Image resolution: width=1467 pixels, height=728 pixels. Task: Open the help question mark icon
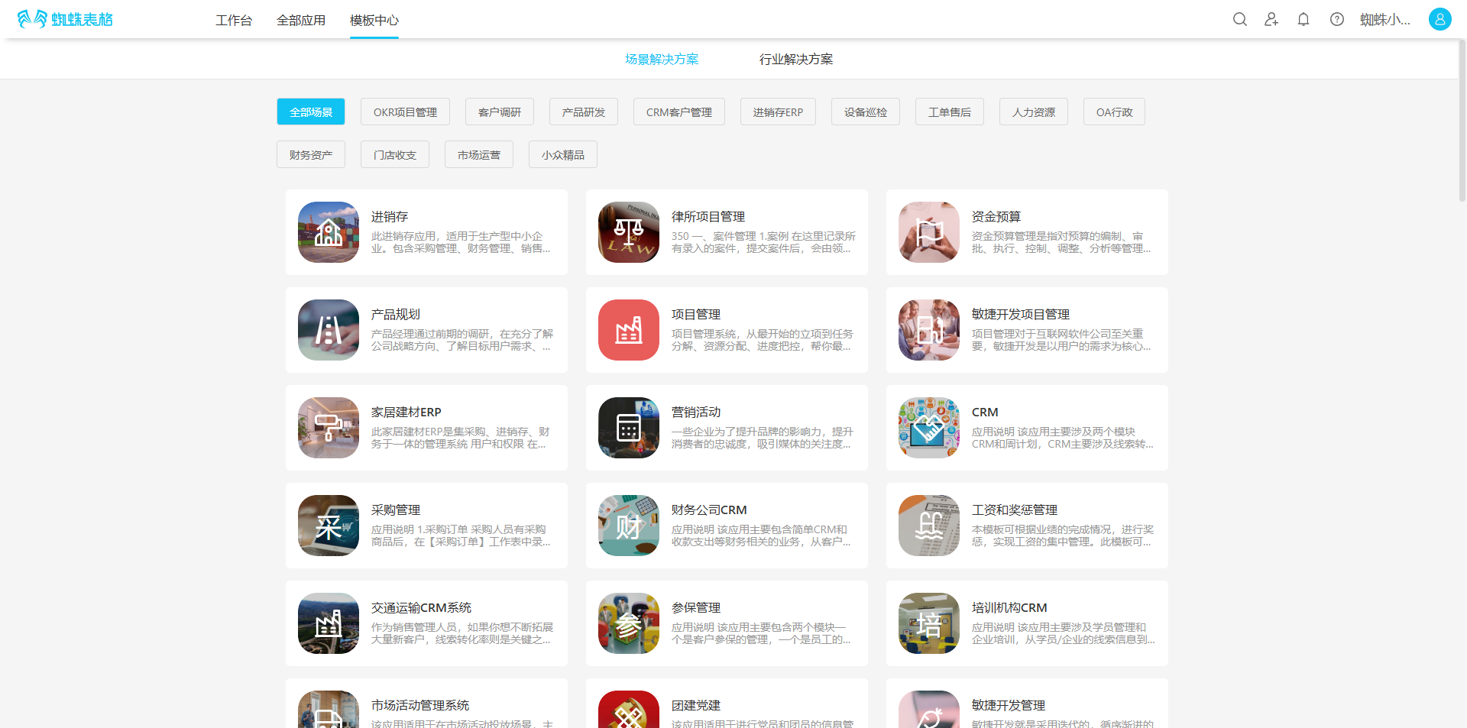click(x=1337, y=20)
